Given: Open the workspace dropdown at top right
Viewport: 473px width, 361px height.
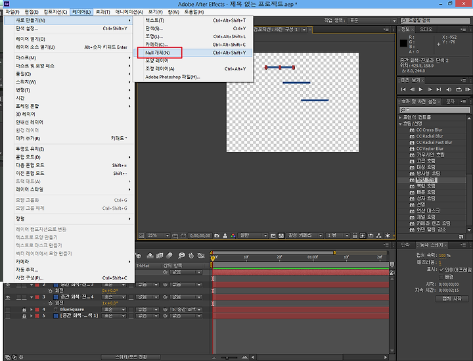Looking at the screenshot, I should pyautogui.click(x=372, y=21).
